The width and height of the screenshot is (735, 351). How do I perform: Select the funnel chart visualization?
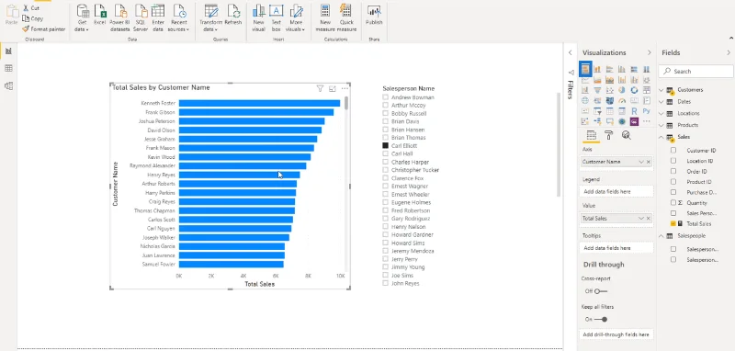click(597, 90)
